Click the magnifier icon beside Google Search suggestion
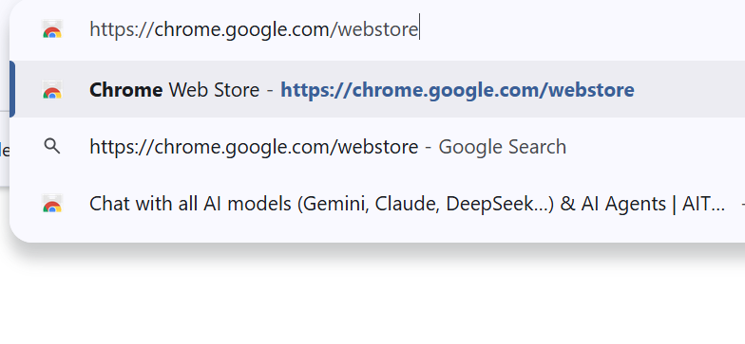The height and width of the screenshot is (344, 745). (x=52, y=147)
